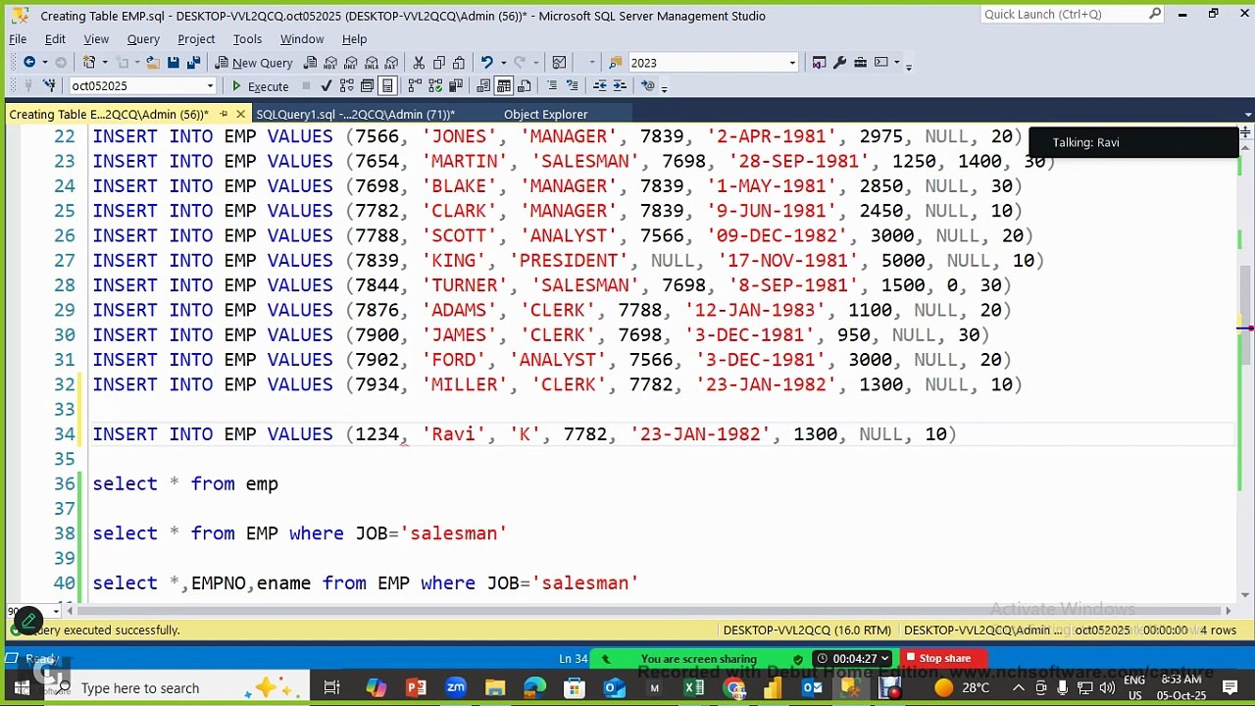Click the New Project icon
This screenshot has height=706, width=1255.
(x=89, y=63)
